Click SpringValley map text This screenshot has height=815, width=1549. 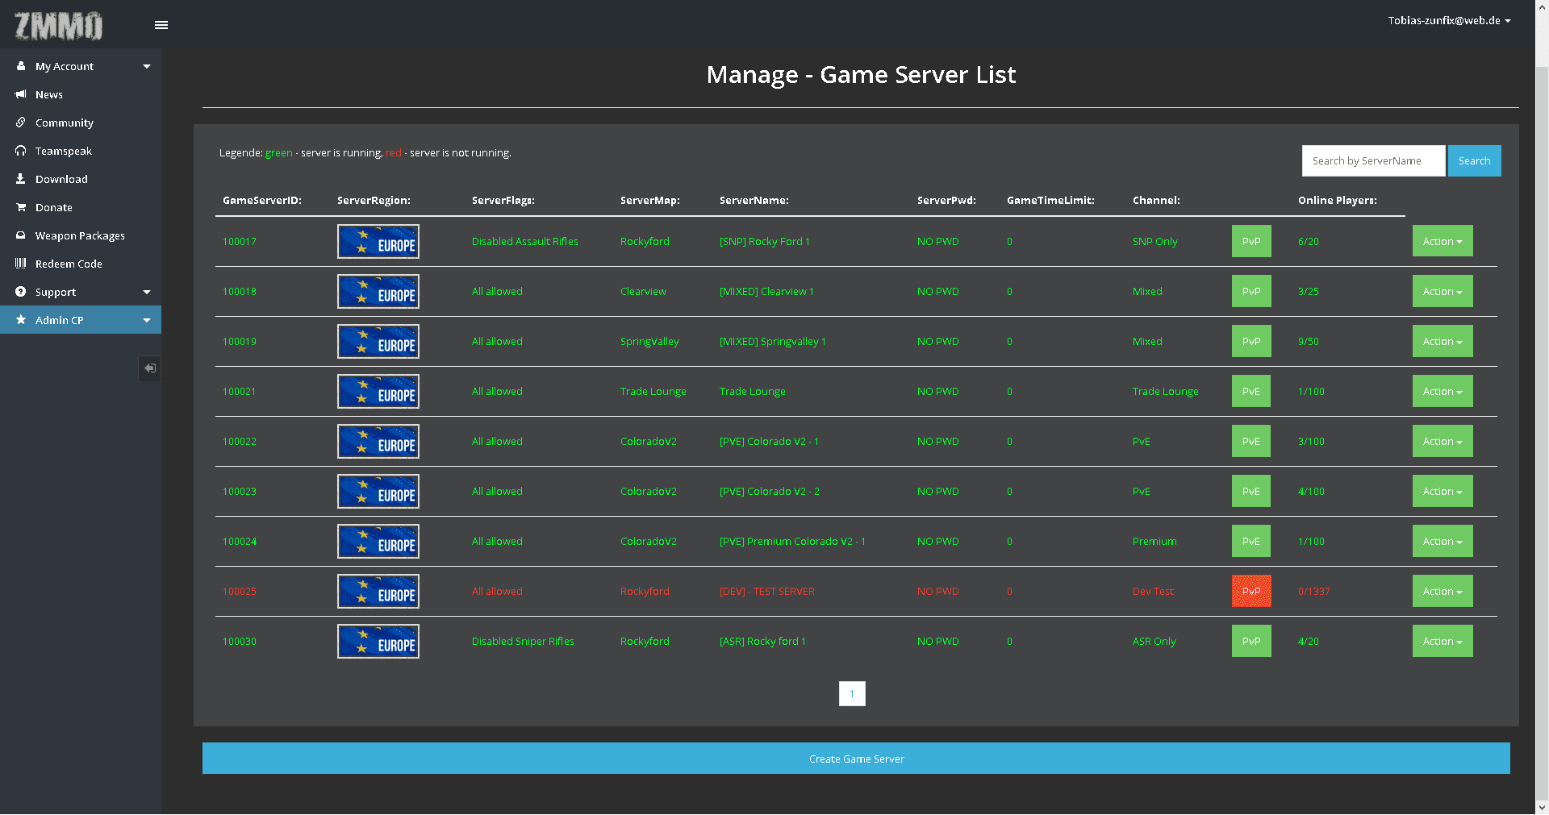[x=649, y=341]
